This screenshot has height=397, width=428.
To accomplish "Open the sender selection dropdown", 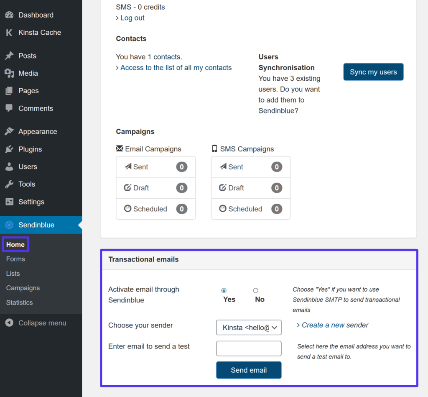I will [249, 328].
